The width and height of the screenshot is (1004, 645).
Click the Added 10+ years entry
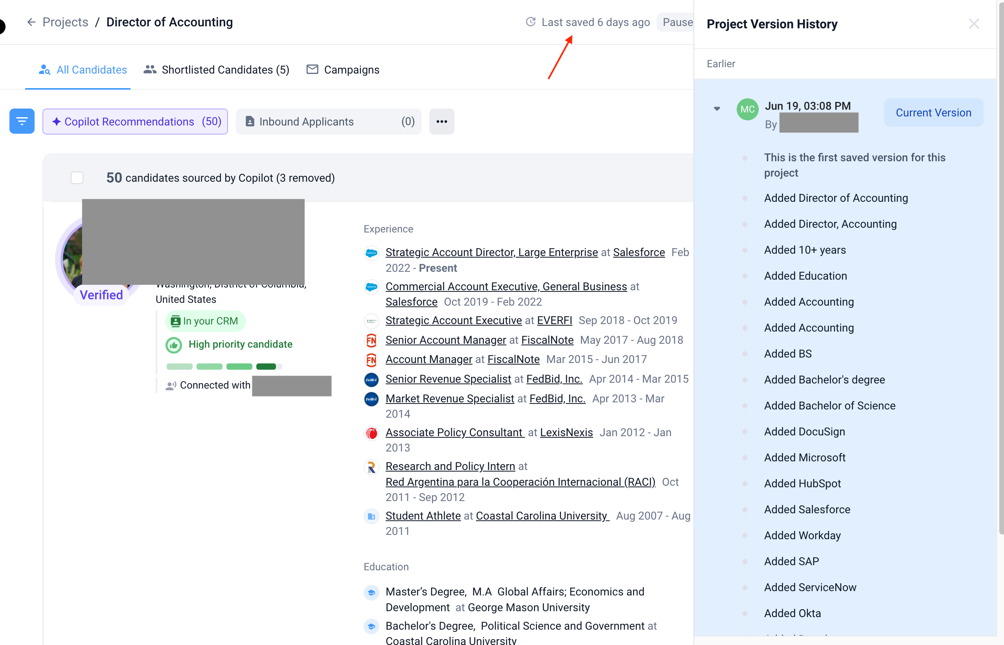tap(805, 250)
